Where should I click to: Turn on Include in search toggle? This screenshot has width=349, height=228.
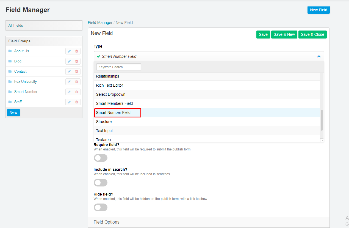(100, 183)
